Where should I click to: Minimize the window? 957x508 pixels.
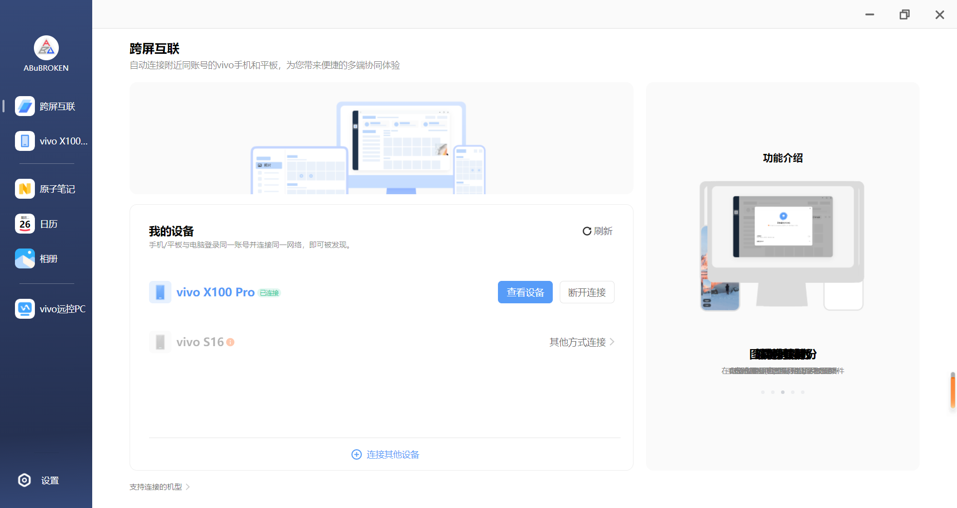[870, 14]
